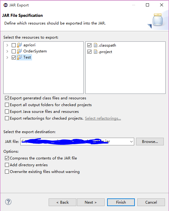Screen dimensions: 169x211
Task: Click the Eclipse icon in title bar
Action: click(6, 5)
